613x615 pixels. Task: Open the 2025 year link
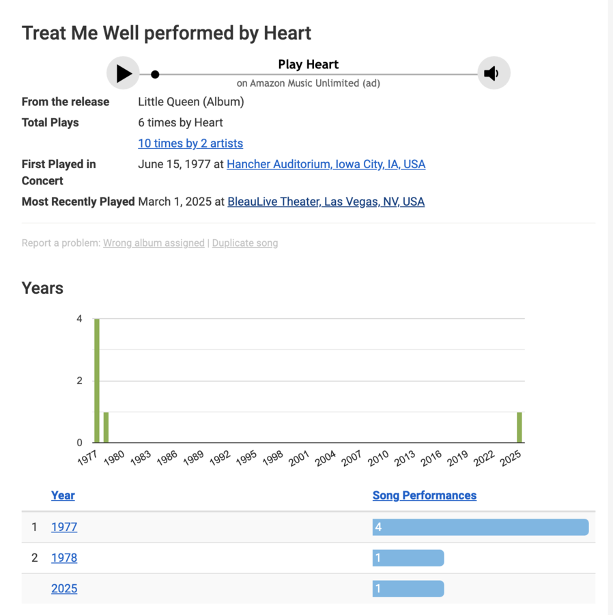click(64, 588)
